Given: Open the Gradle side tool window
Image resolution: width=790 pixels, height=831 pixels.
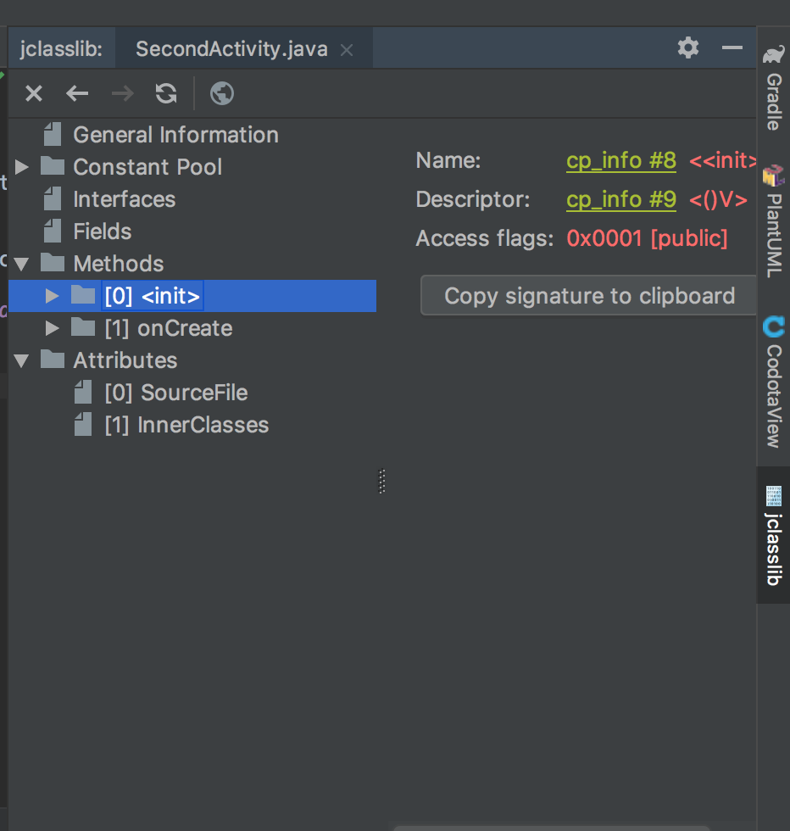Looking at the screenshot, I should coord(773,89).
